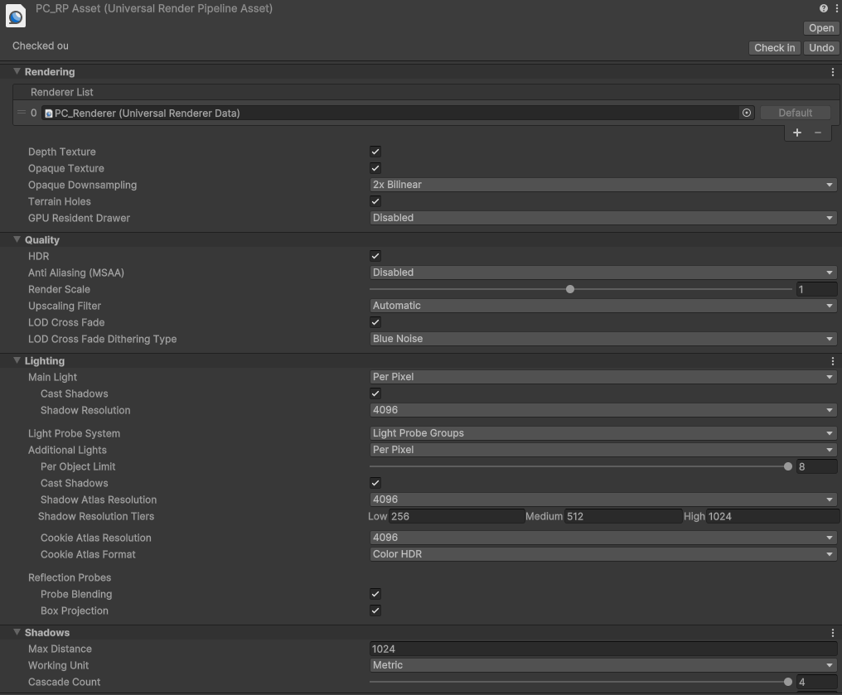The height and width of the screenshot is (695, 842).
Task: Open the Lighting section options menu
Action: click(x=832, y=360)
